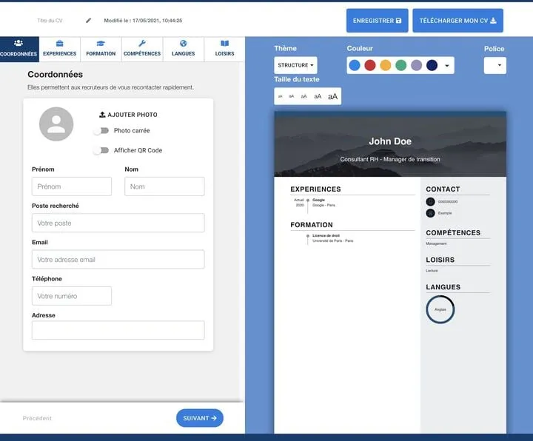Click the Exemple contact icon in preview
The height and width of the screenshot is (441, 533).
(x=430, y=213)
